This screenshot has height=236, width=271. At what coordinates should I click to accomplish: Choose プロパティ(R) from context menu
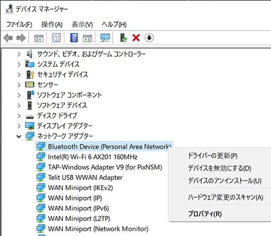point(205,214)
